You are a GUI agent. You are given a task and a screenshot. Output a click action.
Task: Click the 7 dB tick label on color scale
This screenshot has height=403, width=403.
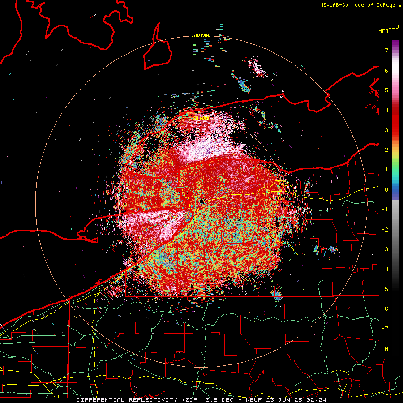(x=386, y=50)
